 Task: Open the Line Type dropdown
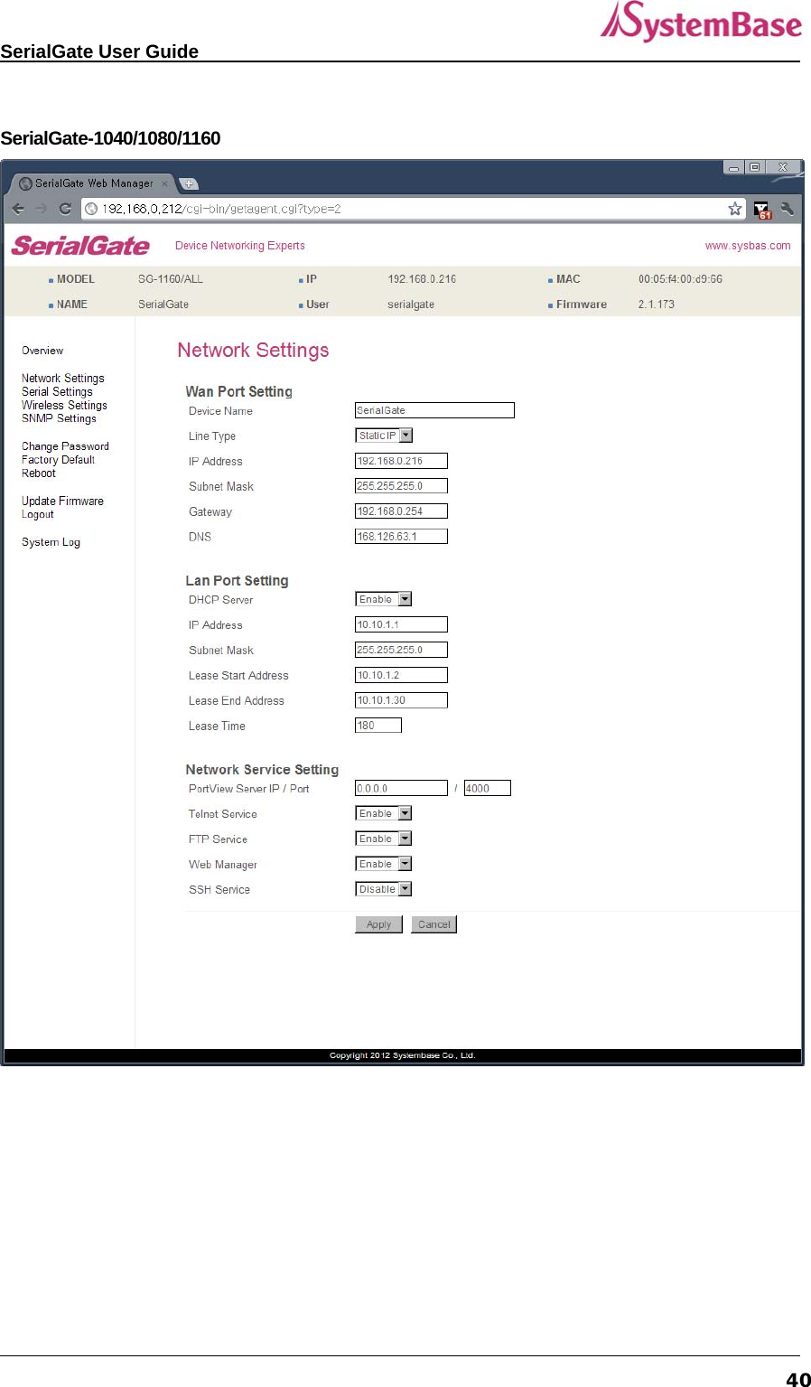click(x=384, y=436)
